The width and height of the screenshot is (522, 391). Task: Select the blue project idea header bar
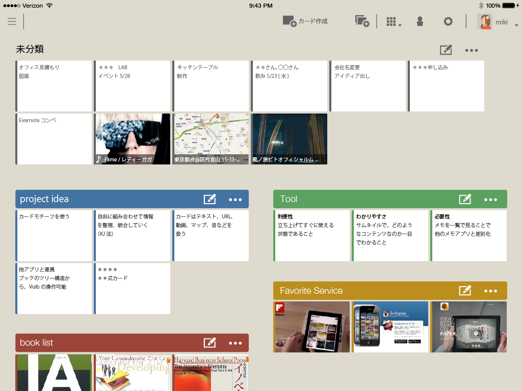click(x=107, y=199)
